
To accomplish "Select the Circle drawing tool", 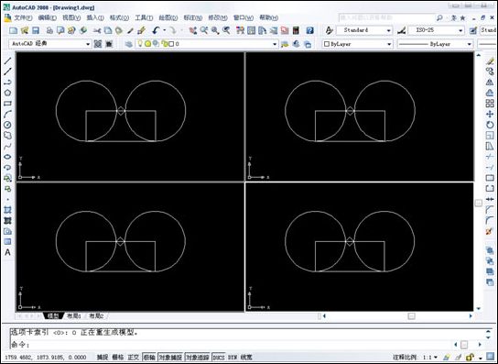I will pyautogui.click(x=7, y=125).
